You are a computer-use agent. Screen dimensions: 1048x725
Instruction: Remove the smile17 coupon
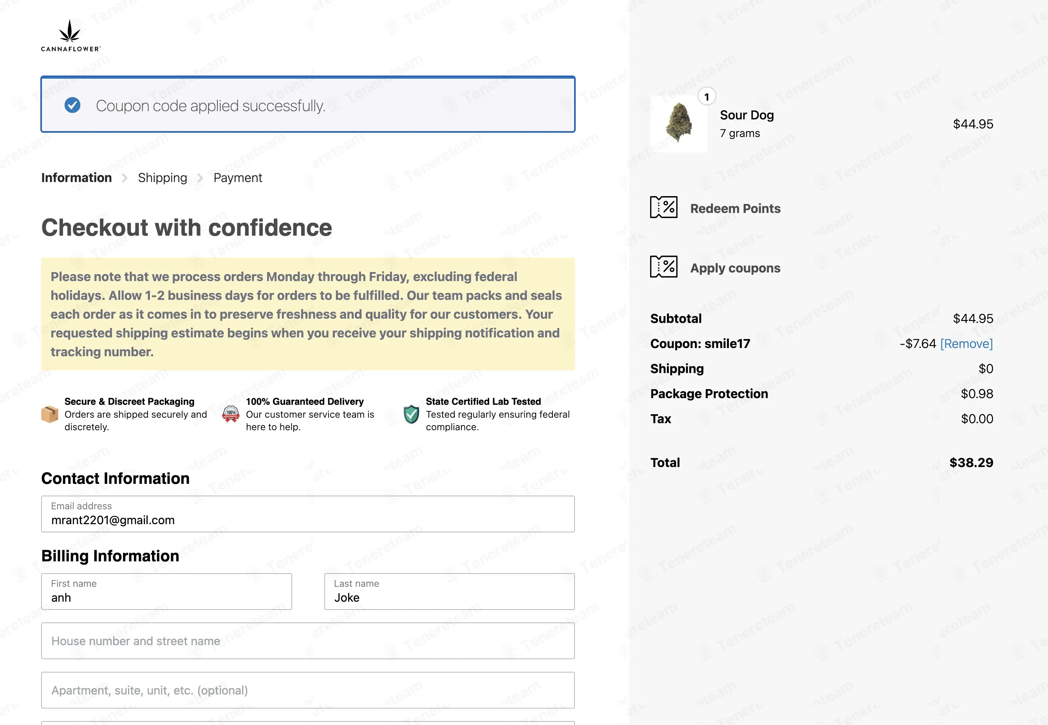click(x=966, y=344)
